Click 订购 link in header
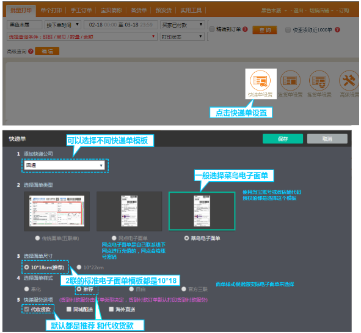Image resolution: width=361 pixels, height=333 pixels. pyautogui.click(x=344, y=10)
